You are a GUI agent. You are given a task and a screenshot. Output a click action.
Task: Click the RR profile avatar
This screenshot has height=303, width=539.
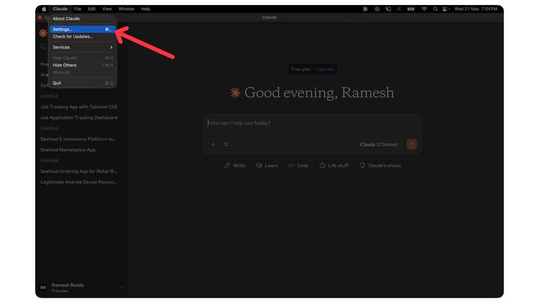click(43, 288)
